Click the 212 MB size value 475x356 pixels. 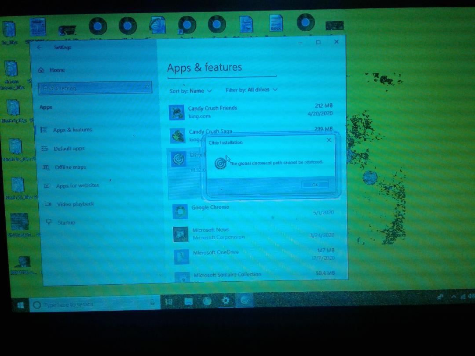[x=324, y=105]
